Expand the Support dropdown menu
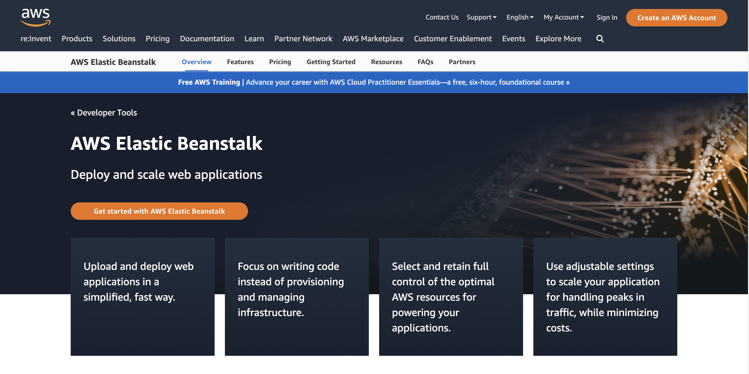This screenshot has width=749, height=374. point(481,17)
